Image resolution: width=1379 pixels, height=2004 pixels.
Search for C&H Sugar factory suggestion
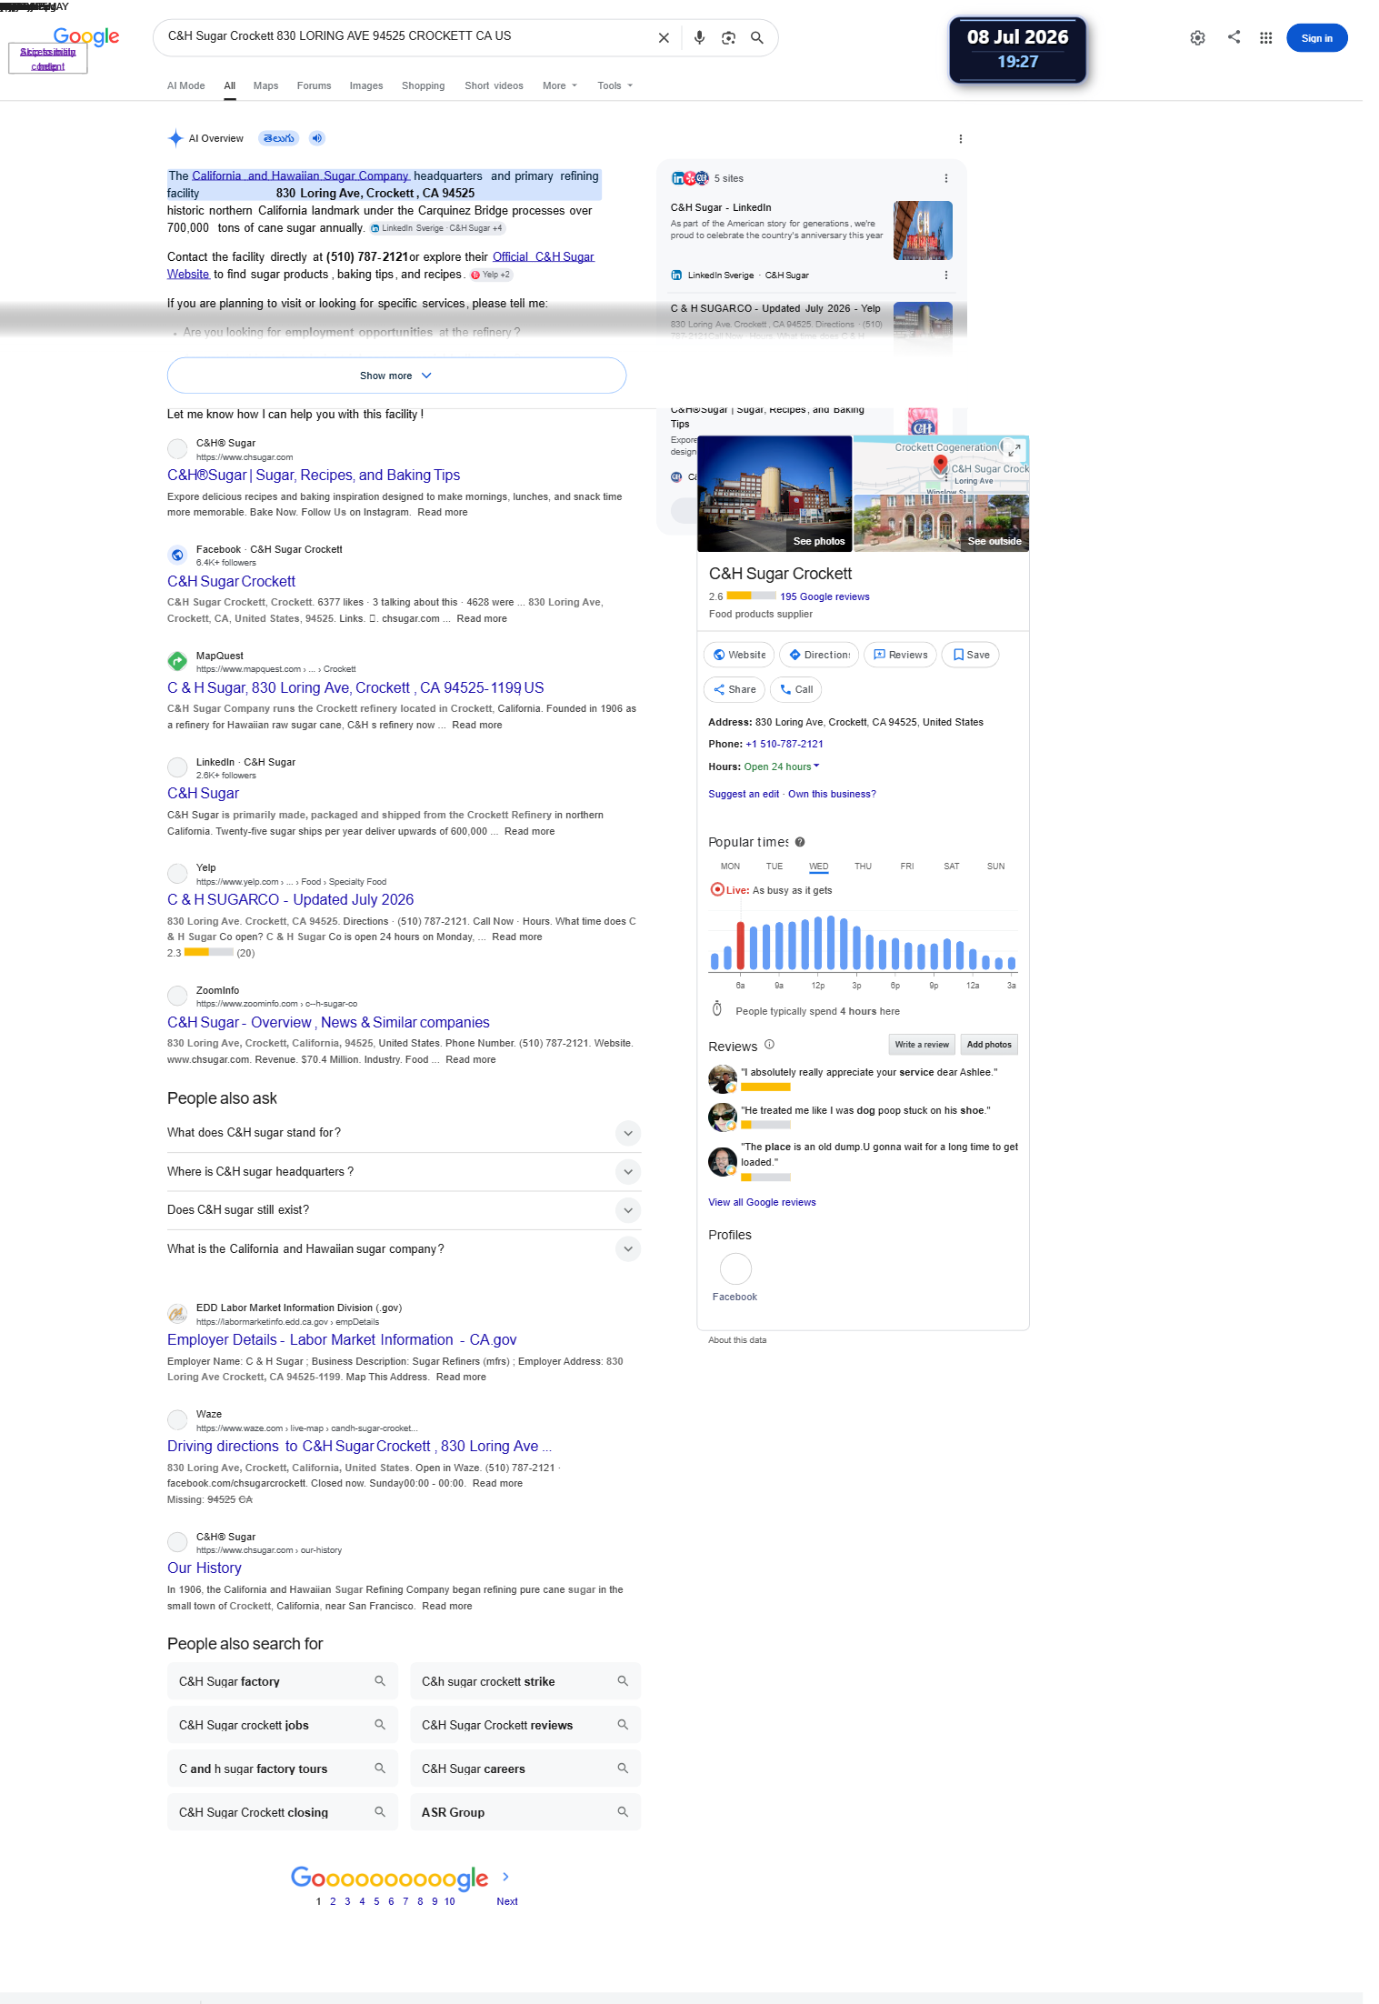click(283, 1681)
